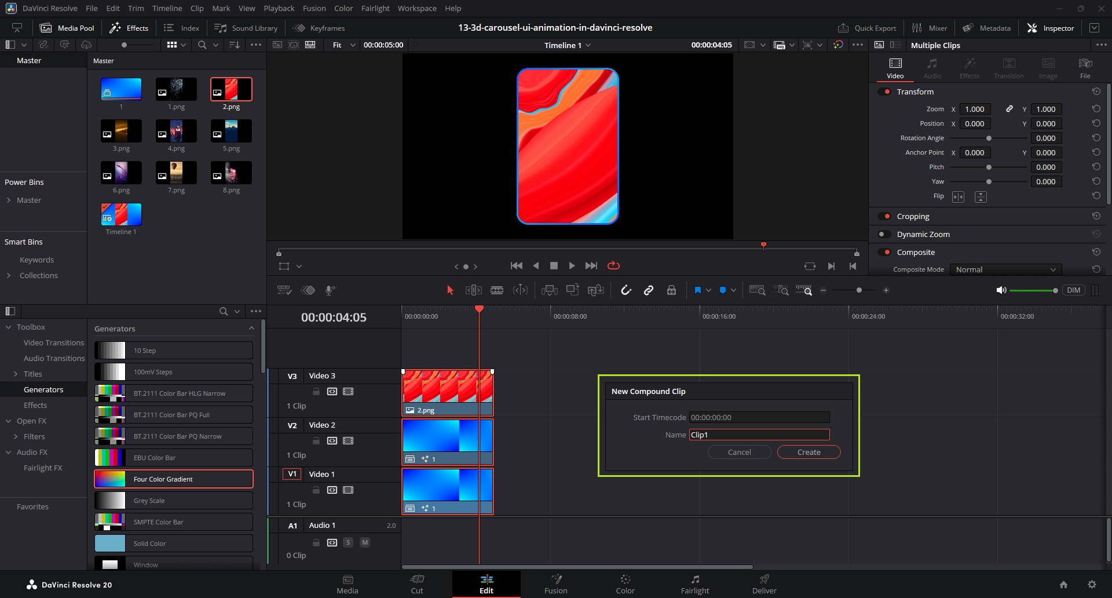Viewport: 1112px width, 598px height.
Task: Cancel the New Compound Clip dialog
Action: coord(739,452)
